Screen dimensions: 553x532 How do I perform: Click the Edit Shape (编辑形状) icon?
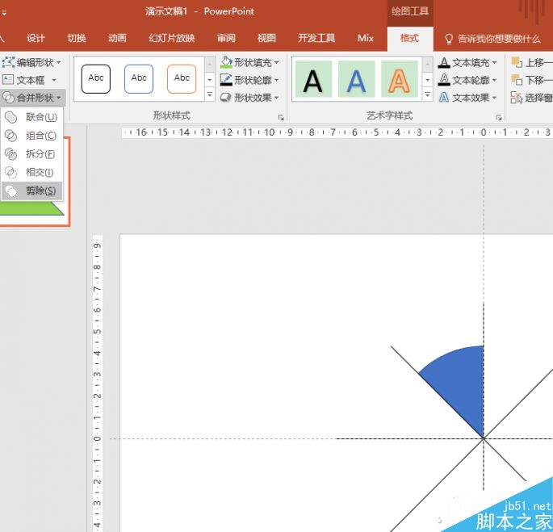point(8,62)
